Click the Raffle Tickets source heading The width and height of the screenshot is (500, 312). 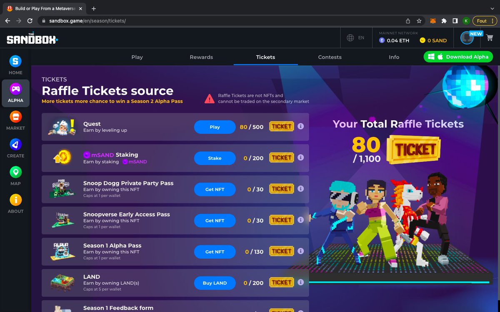pyautogui.click(x=107, y=91)
